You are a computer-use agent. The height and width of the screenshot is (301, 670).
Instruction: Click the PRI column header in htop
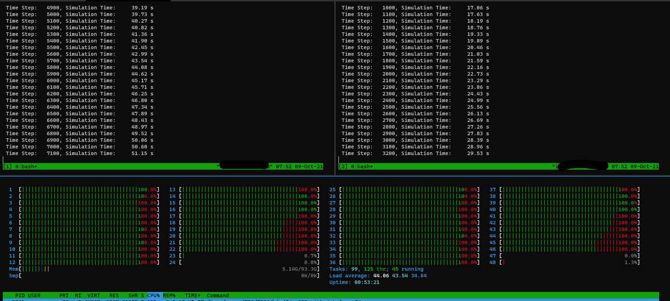click(x=64, y=295)
